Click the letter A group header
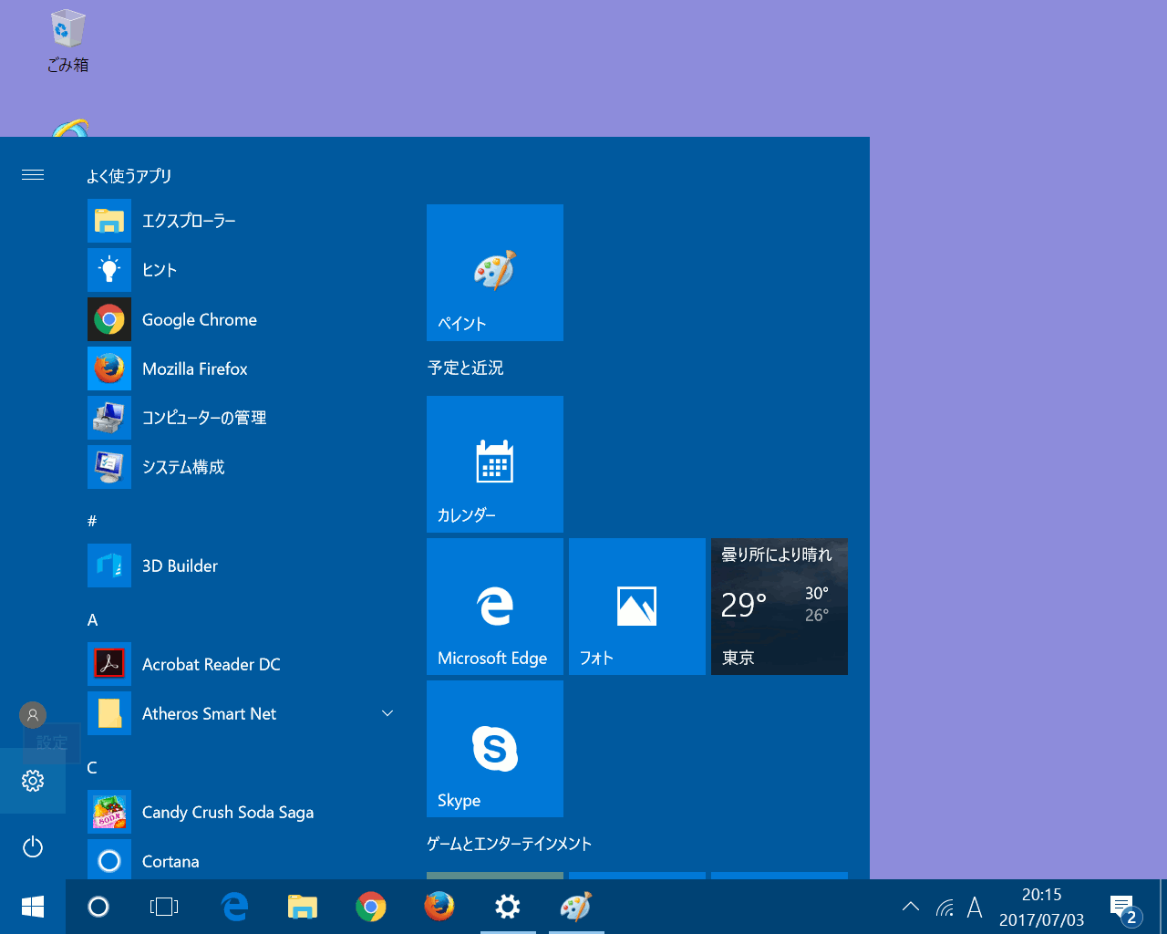 pyautogui.click(x=92, y=619)
